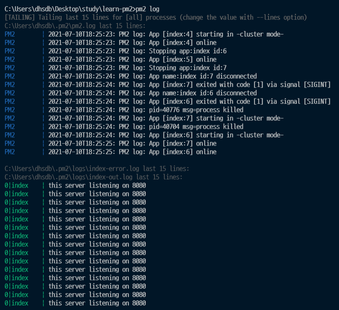
Task: Click the 'App [index:7] online' log line
Action: (110, 143)
